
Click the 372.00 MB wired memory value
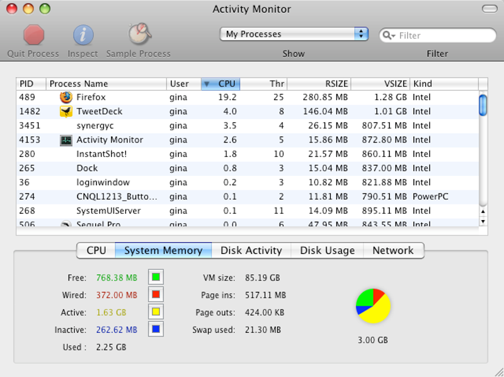(x=117, y=295)
